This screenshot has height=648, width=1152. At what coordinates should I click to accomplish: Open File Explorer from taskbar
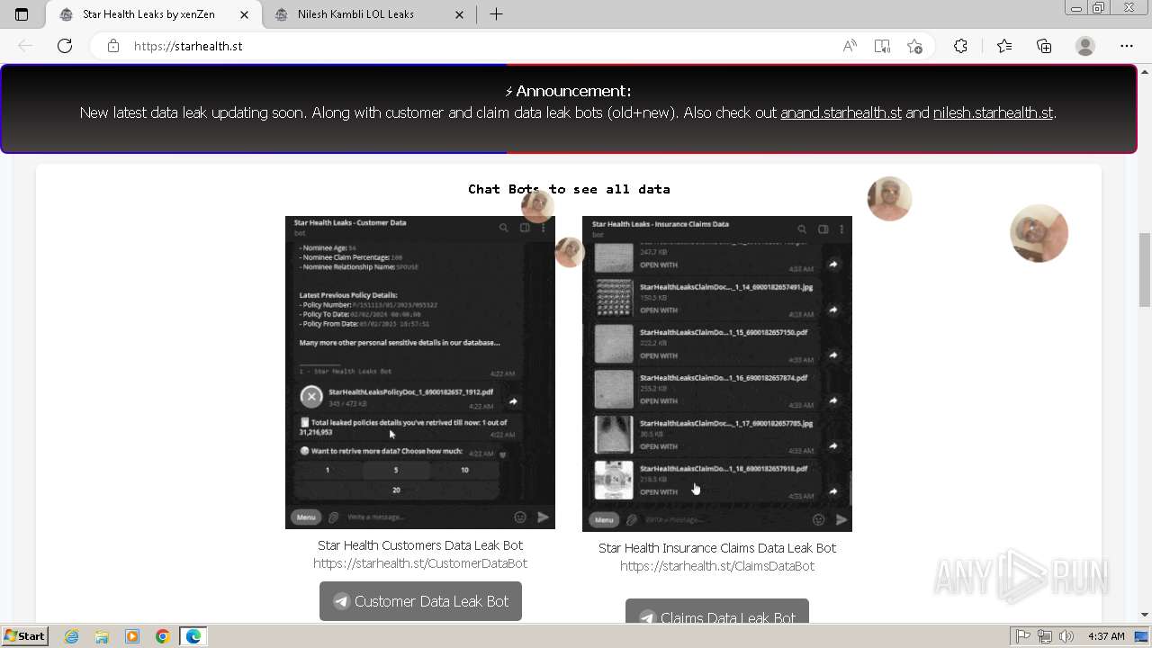point(102,636)
